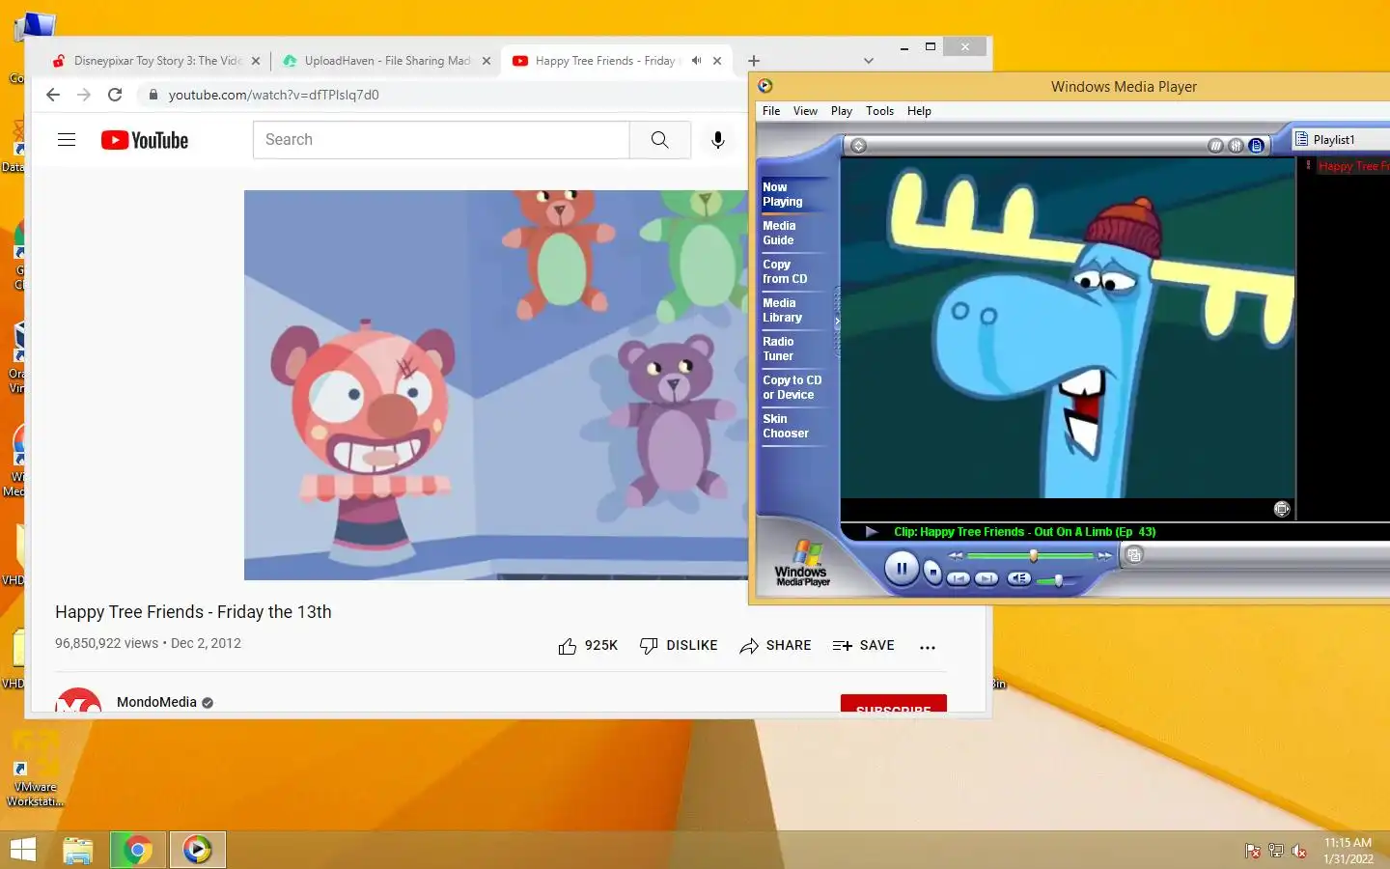This screenshot has width=1390, height=869.
Task: Save the video to a playlist
Action: (x=863, y=646)
